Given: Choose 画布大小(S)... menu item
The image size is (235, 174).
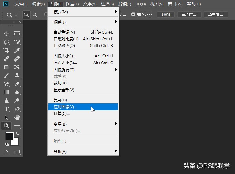Looking at the screenshot, I should (x=83, y=63).
